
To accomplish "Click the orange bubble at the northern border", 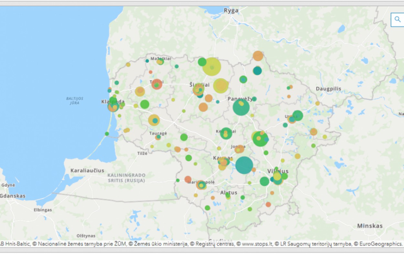I will click(x=258, y=56).
